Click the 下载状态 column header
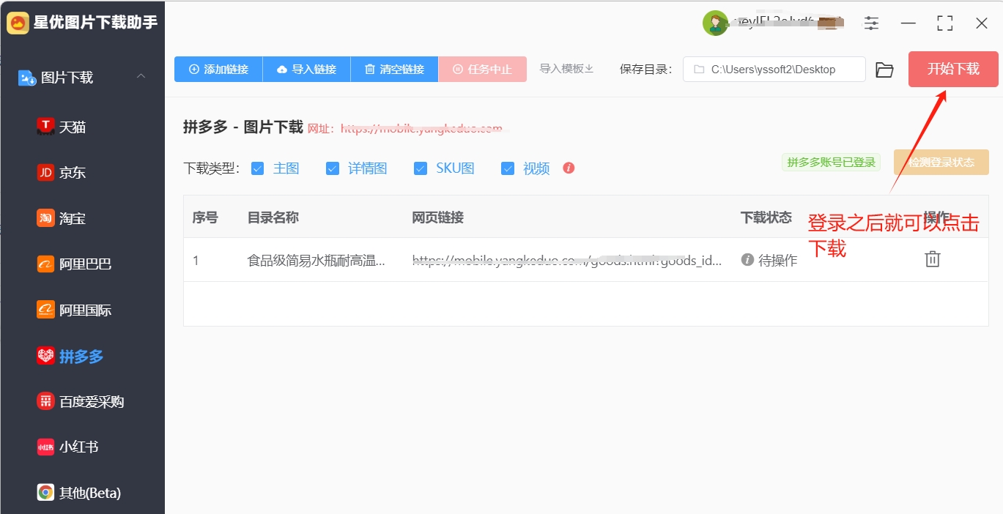The width and height of the screenshot is (1003, 514). 766,217
